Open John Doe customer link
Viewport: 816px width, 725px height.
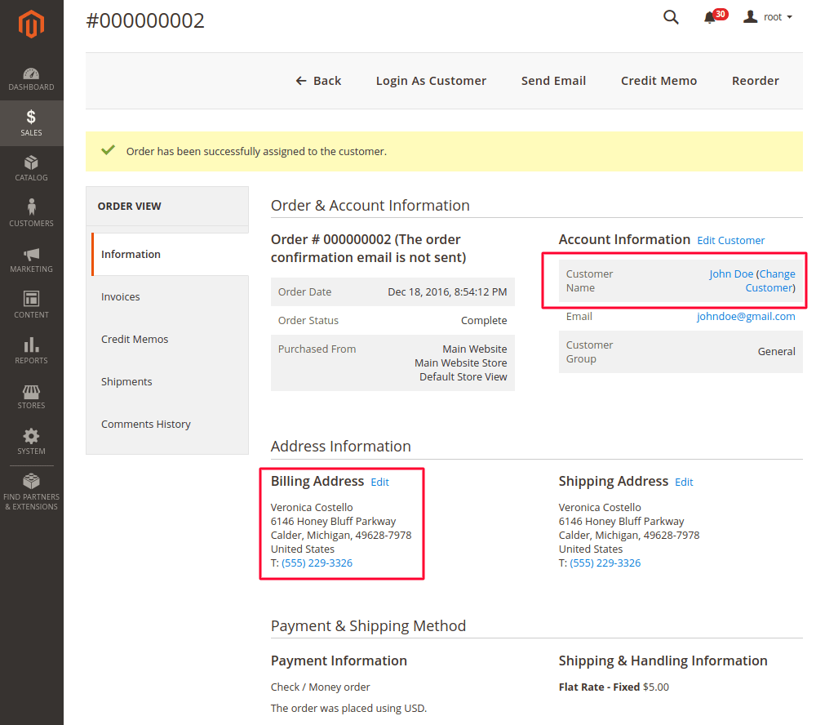[731, 274]
